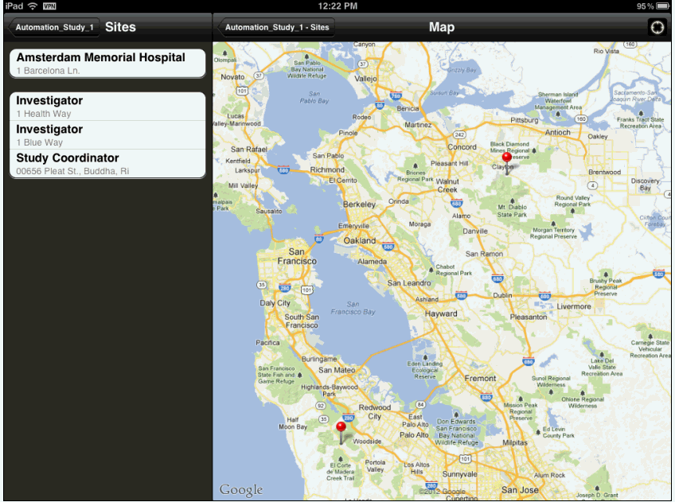Tap the Half Moon Bay label
Screen dimensions: 675x502
293,423
